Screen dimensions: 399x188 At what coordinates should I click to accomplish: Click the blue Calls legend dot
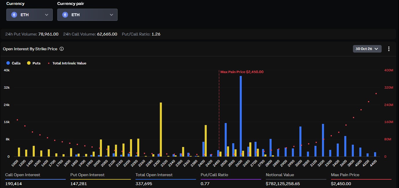(x=8, y=63)
